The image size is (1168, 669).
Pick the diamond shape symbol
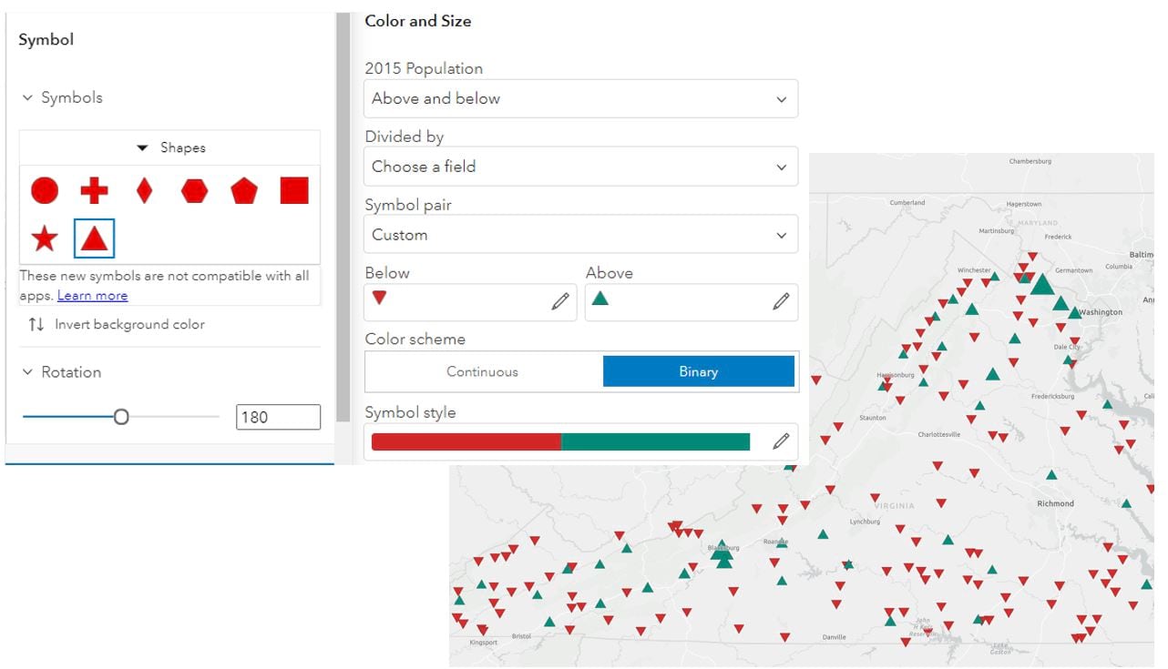[x=144, y=190]
